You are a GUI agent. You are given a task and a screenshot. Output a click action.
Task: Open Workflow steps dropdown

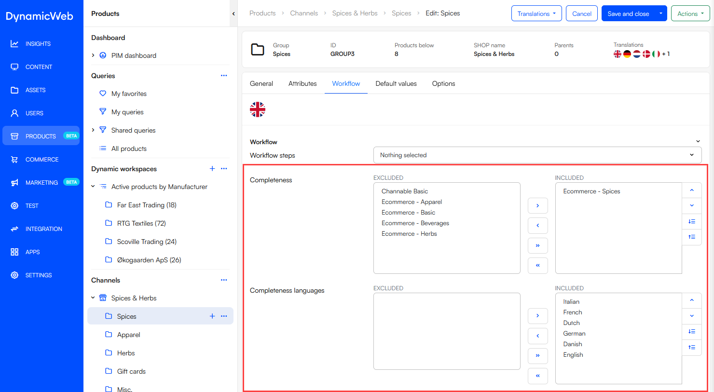(x=537, y=155)
